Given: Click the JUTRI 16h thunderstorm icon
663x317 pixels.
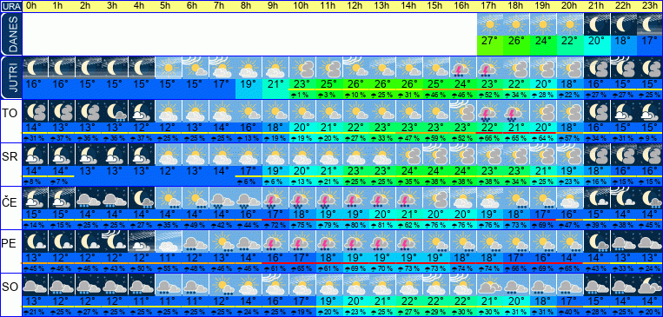Looking at the screenshot, I should (463, 68).
